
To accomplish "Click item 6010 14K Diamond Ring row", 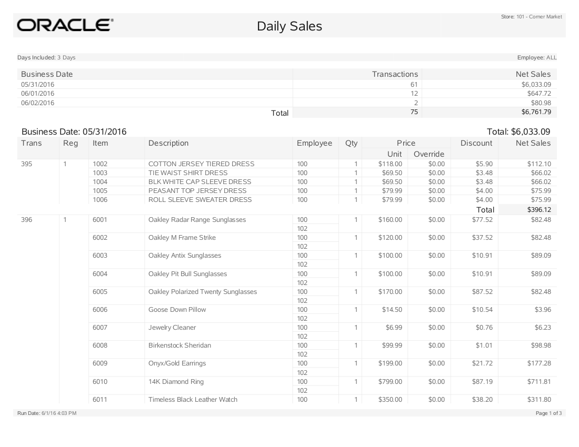I will 175,381.
